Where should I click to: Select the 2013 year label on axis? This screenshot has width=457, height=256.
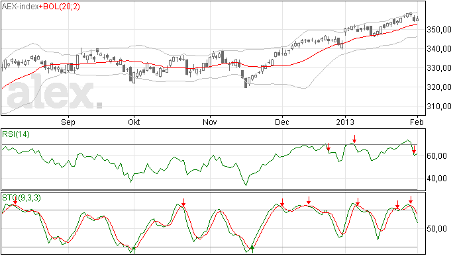tap(345, 122)
